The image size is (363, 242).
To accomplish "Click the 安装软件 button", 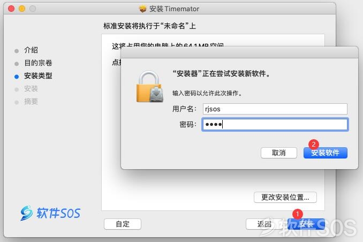I will [326, 153].
